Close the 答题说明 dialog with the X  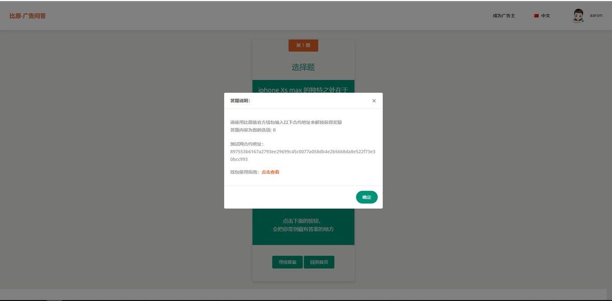374,101
